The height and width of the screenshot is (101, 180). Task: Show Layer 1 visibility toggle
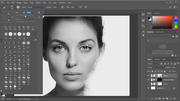[148, 84]
